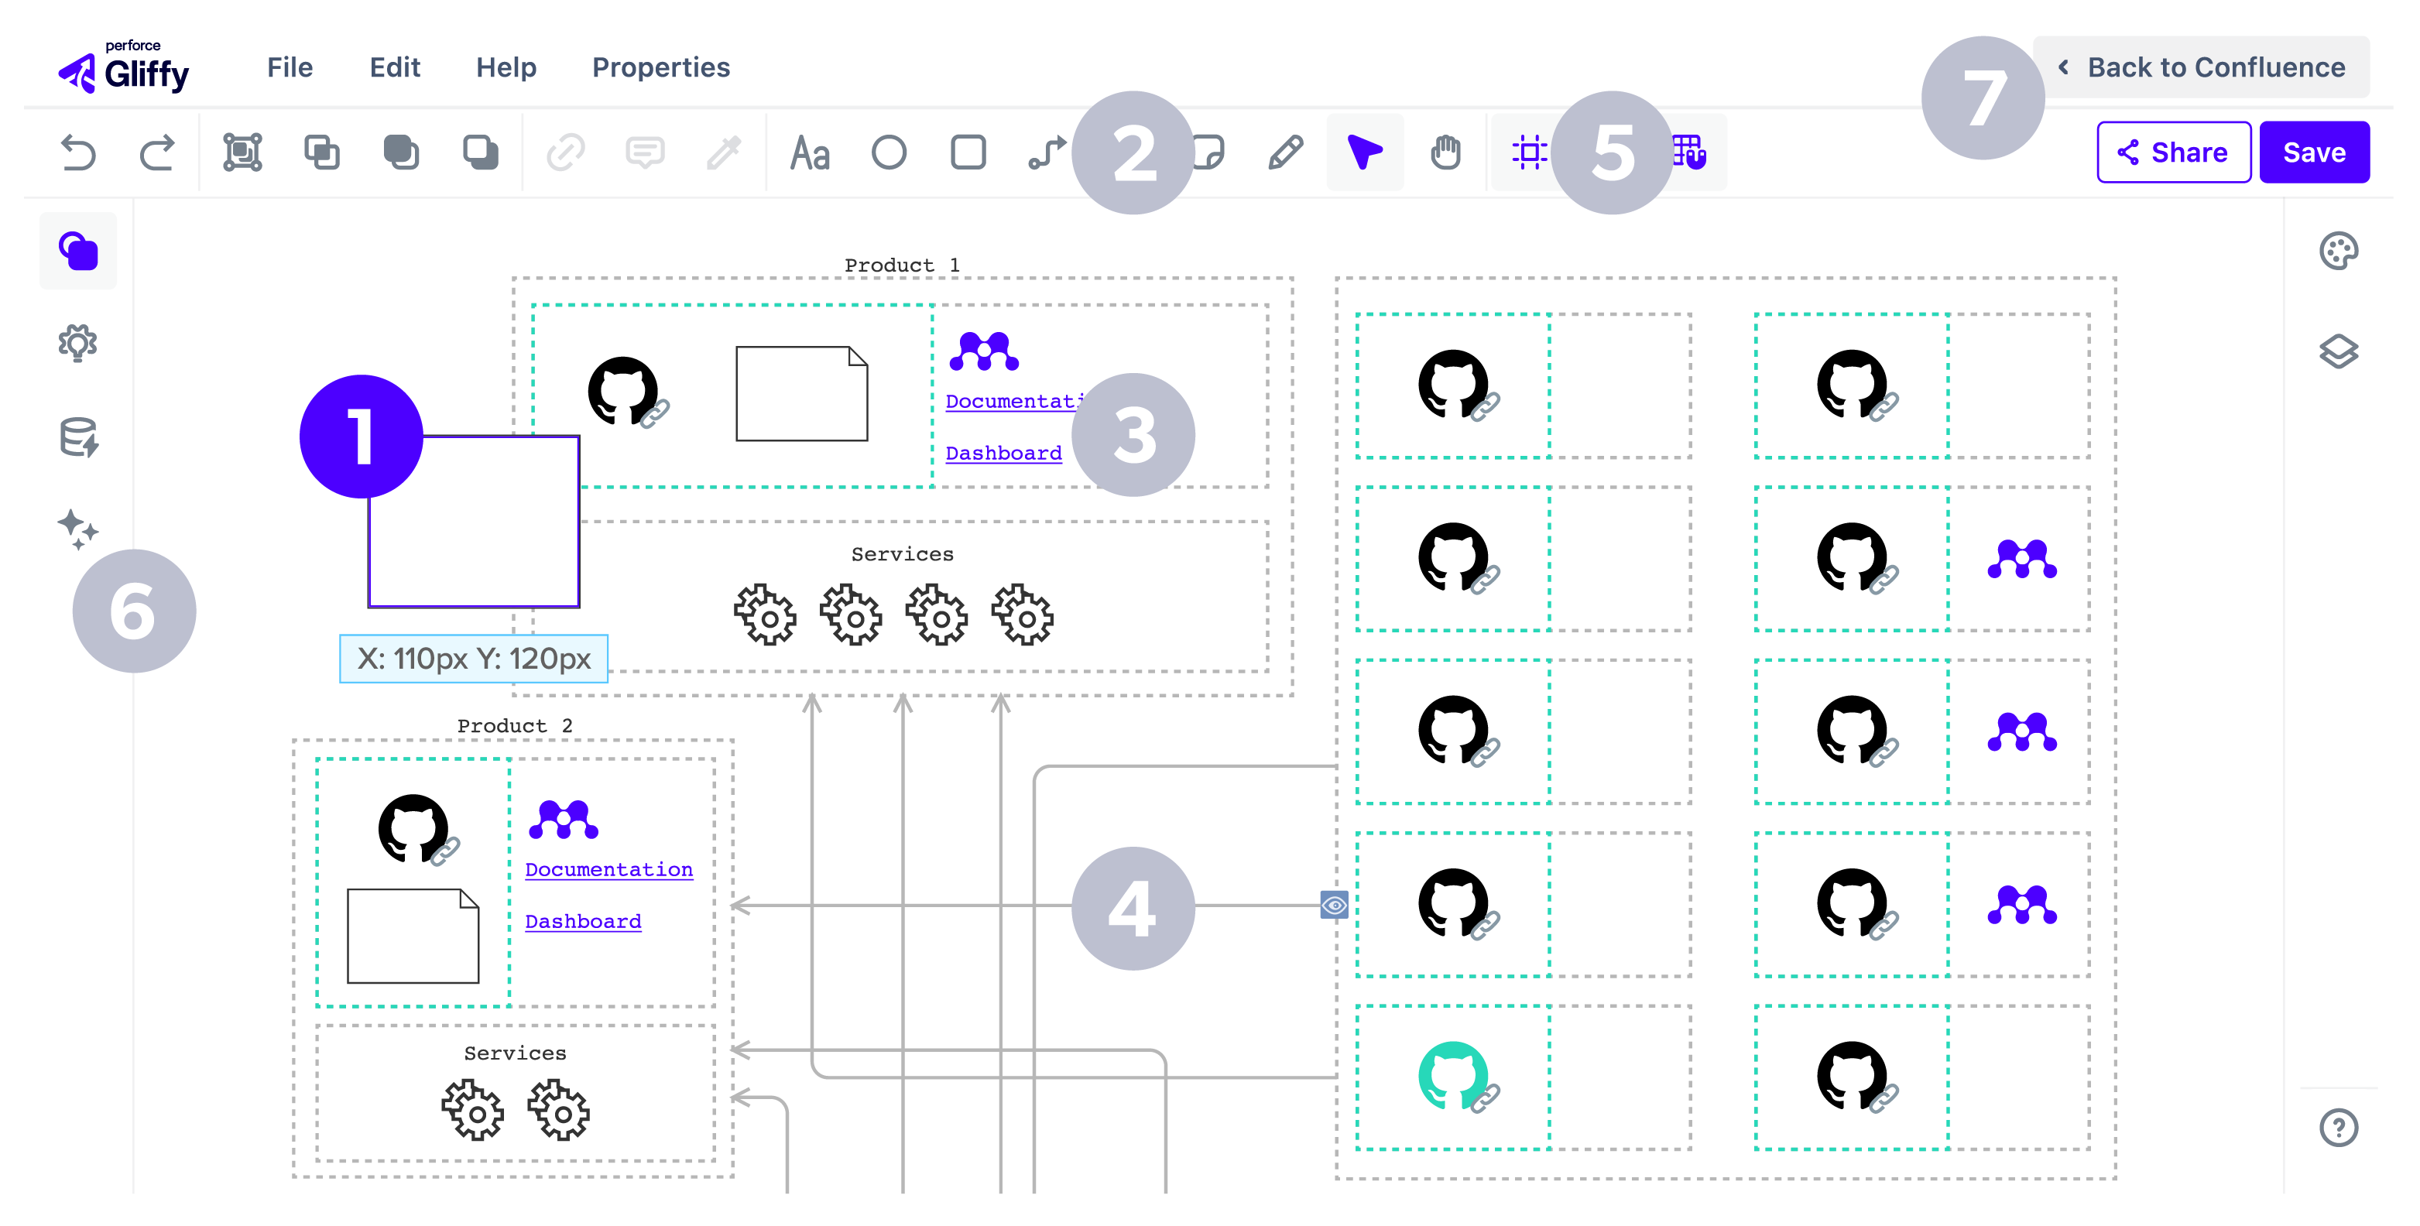Select the "Services" label under Product 2
The height and width of the screenshot is (1226, 2420).
click(515, 1053)
